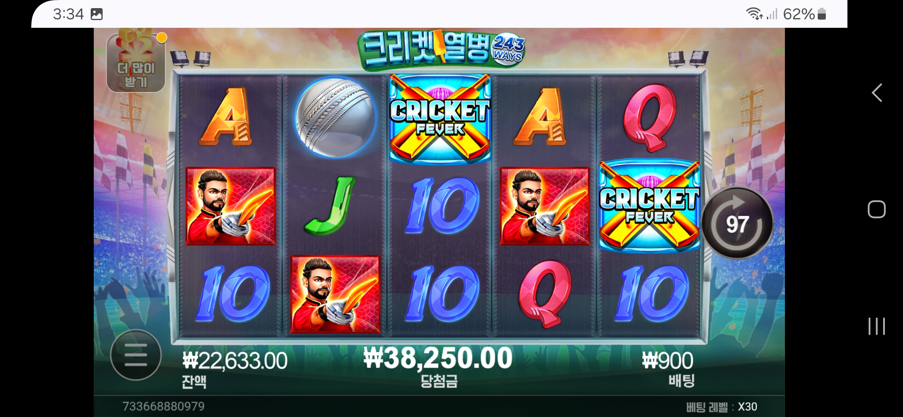The height and width of the screenshot is (417, 903).
Task: Tap the red Q in top-right reel
Action: pyautogui.click(x=650, y=117)
